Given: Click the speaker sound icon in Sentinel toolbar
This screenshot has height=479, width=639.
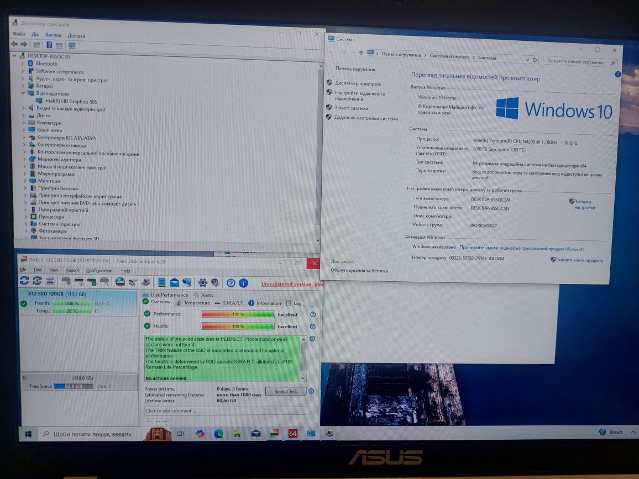Looking at the screenshot, I should click(215, 282).
